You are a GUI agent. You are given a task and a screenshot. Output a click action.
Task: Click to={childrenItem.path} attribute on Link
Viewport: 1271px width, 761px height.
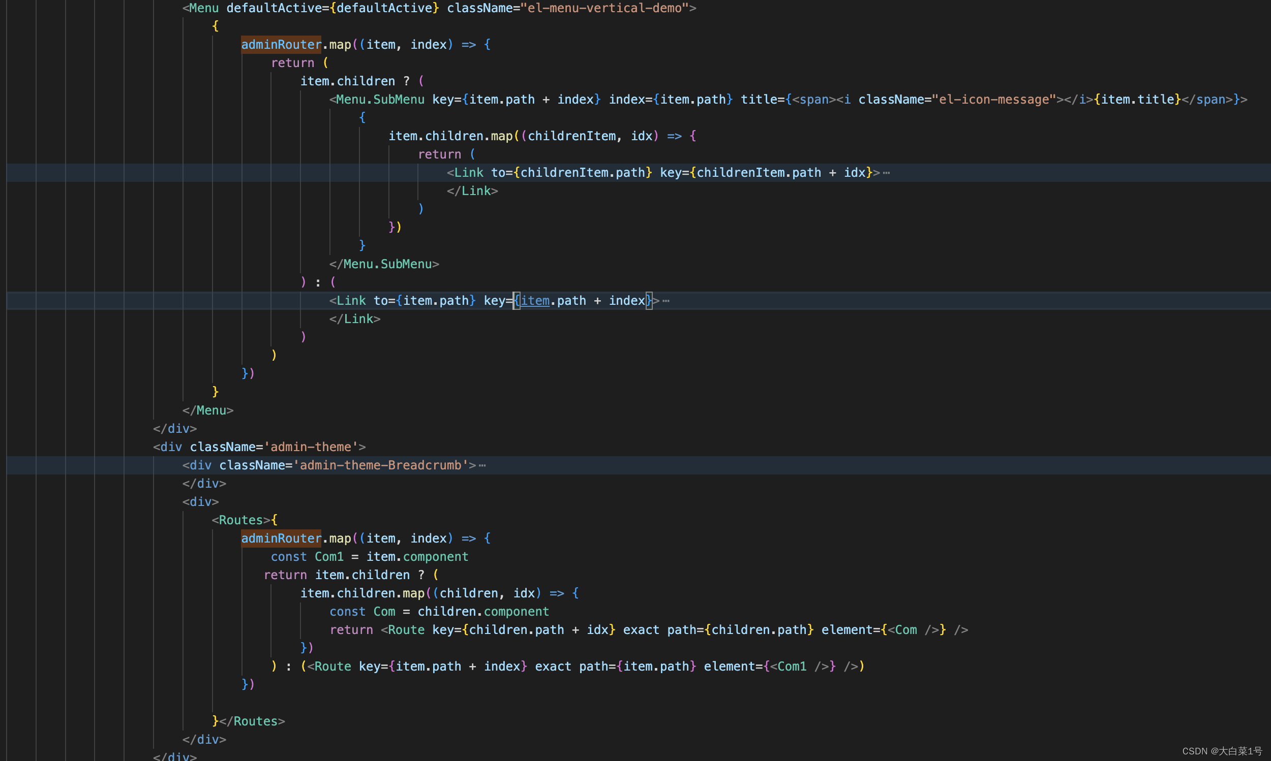[x=571, y=173]
